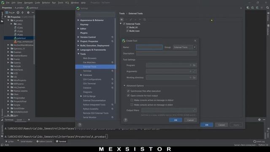Viewport: 270px width, 152px height.
Task: Expand the Version Control settings category
Action: (x=78, y=37)
